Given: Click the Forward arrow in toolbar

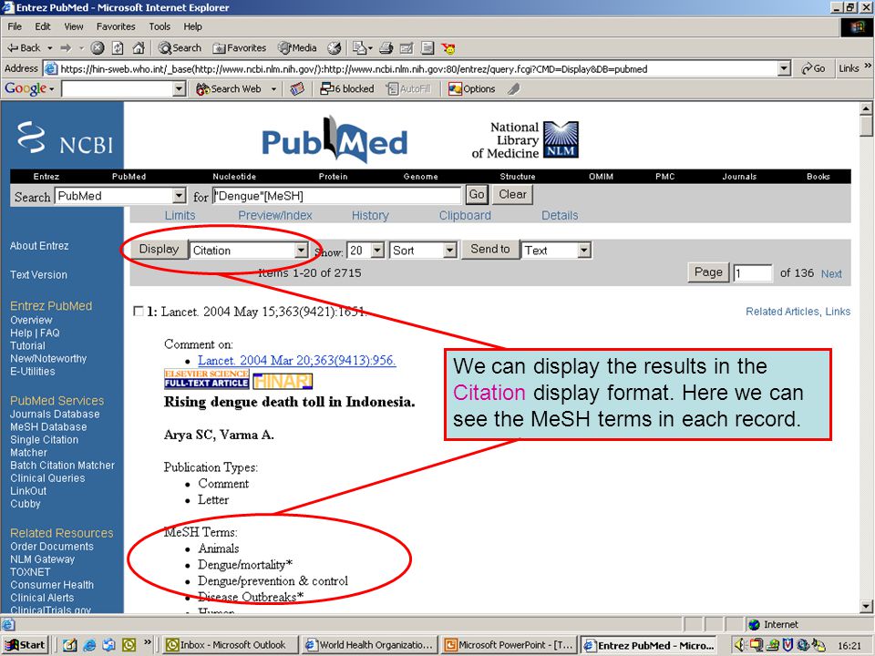Looking at the screenshot, I should tap(66, 48).
